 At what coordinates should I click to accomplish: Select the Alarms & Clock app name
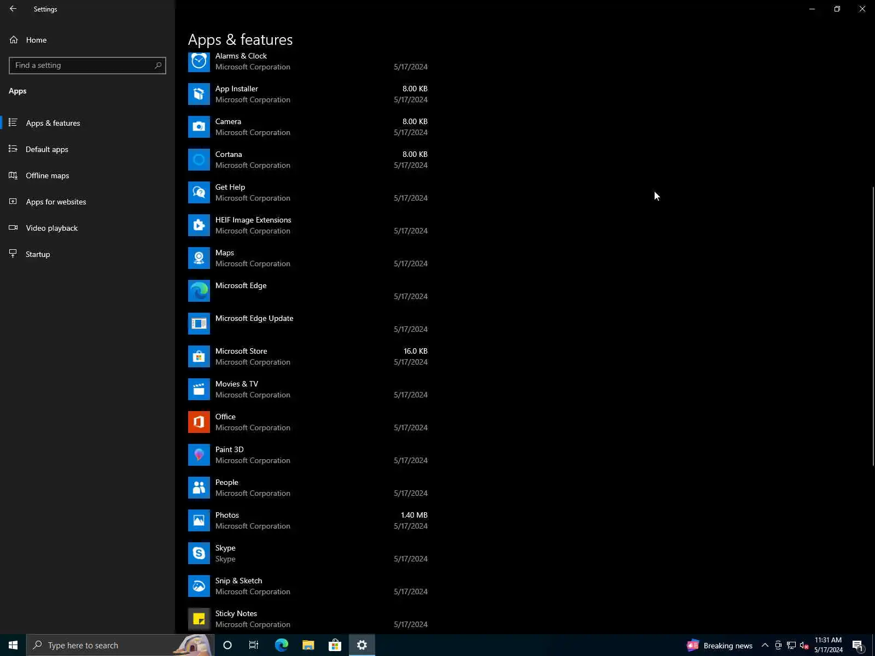pyautogui.click(x=241, y=56)
